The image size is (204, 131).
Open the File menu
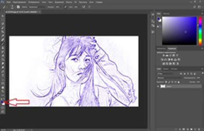point(8,2)
